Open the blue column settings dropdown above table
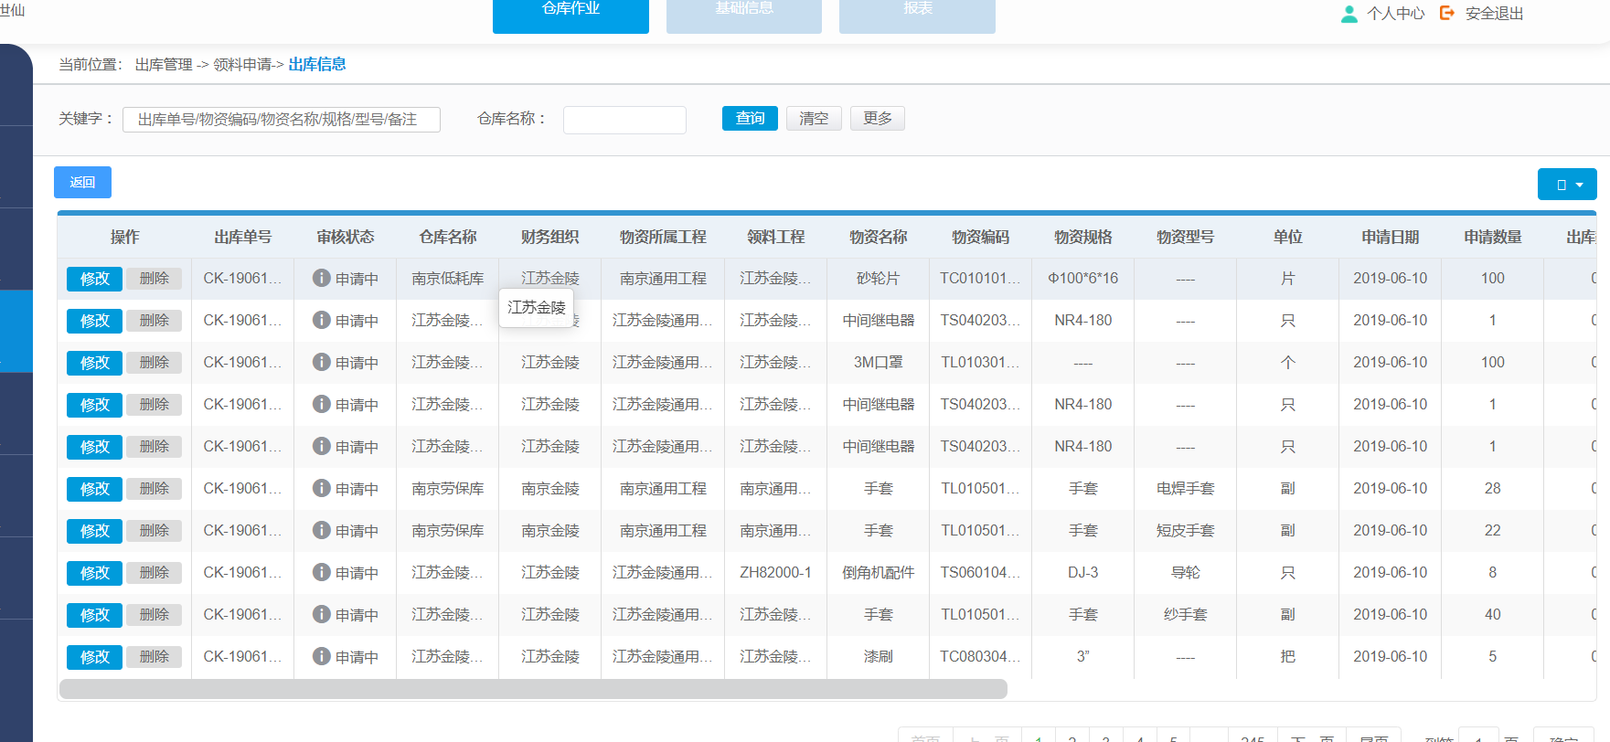Viewport: 1610px width, 742px height. (x=1567, y=184)
